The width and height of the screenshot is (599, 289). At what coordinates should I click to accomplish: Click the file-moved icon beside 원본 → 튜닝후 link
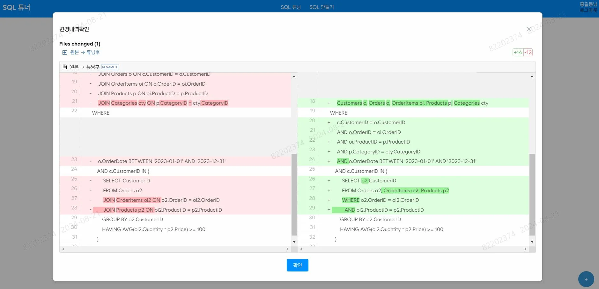[x=65, y=53]
